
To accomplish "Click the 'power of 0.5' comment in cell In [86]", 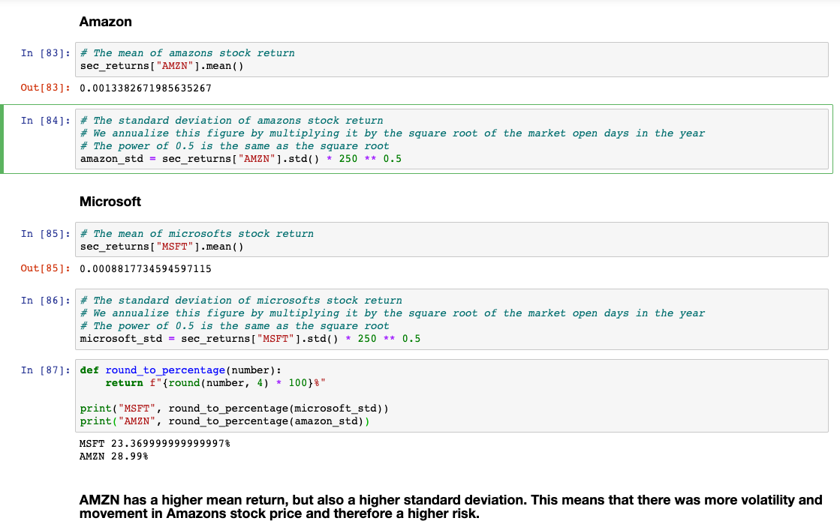I will coord(235,326).
